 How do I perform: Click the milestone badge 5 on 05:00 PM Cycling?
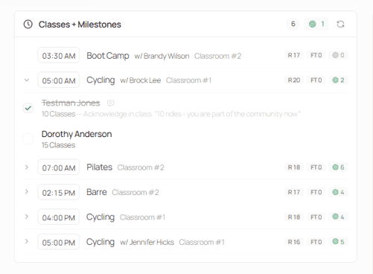click(x=338, y=242)
